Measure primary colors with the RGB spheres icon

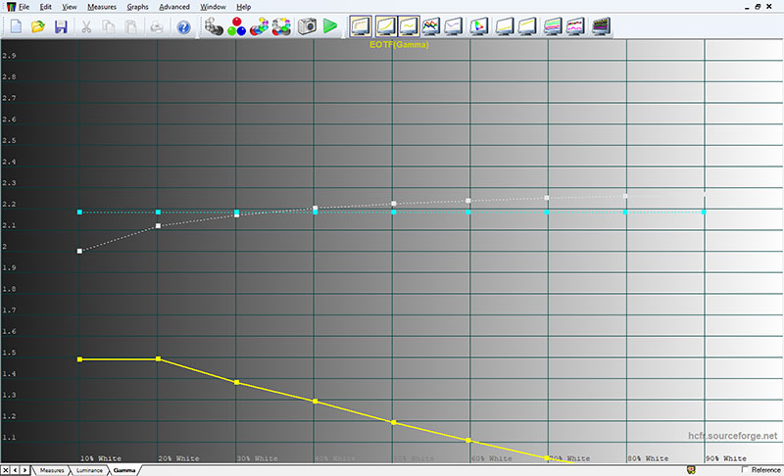coord(236,26)
